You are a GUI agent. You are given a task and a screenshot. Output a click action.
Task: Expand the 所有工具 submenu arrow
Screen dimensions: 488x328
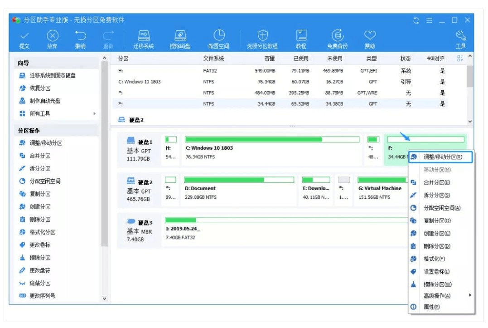coord(95,114)
